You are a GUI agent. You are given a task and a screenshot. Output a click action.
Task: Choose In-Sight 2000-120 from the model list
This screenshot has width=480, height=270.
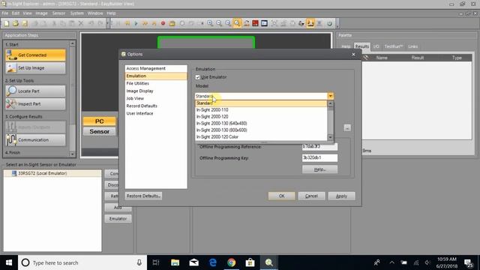(261, 117)
